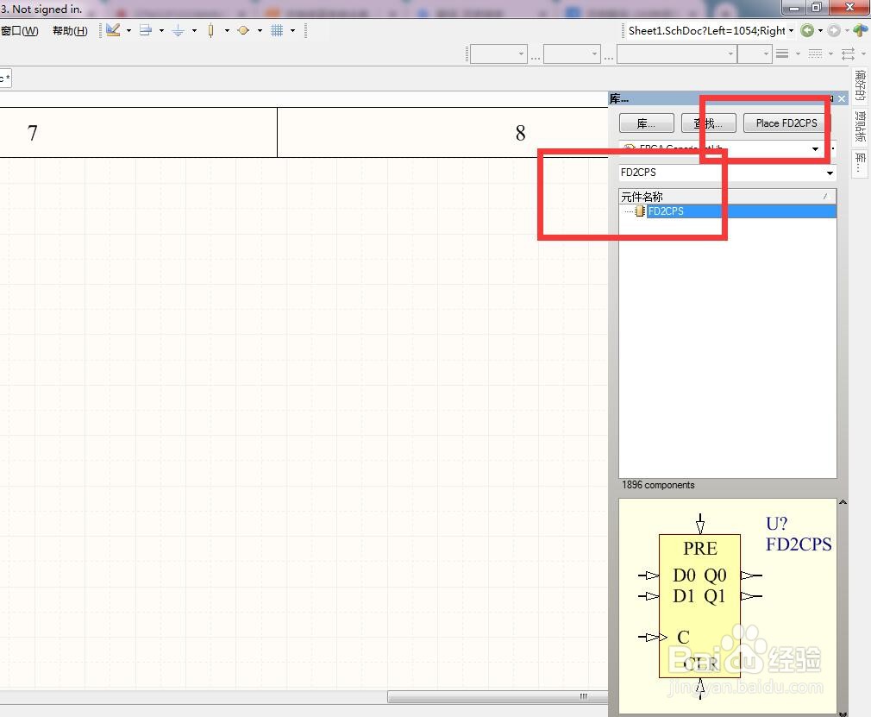Open second empty toolbar combo box
The width and height of the screenshot is (871, 717).
(x=572, y=53)
